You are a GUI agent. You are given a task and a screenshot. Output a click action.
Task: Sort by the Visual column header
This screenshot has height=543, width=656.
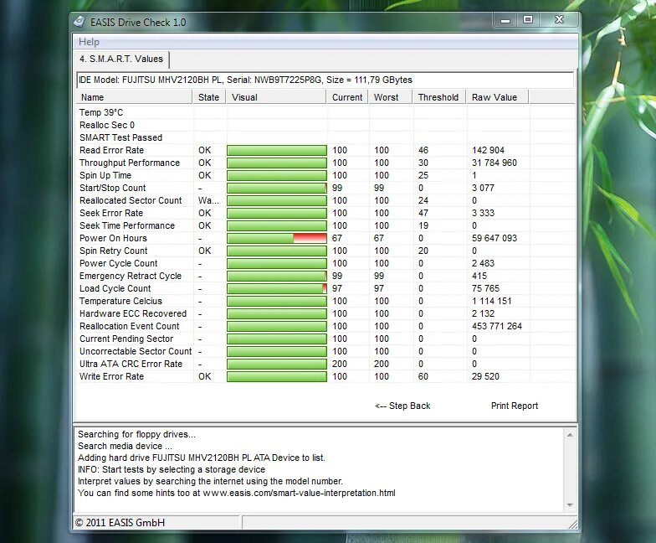pyautogui.click(x=276, y=97)
